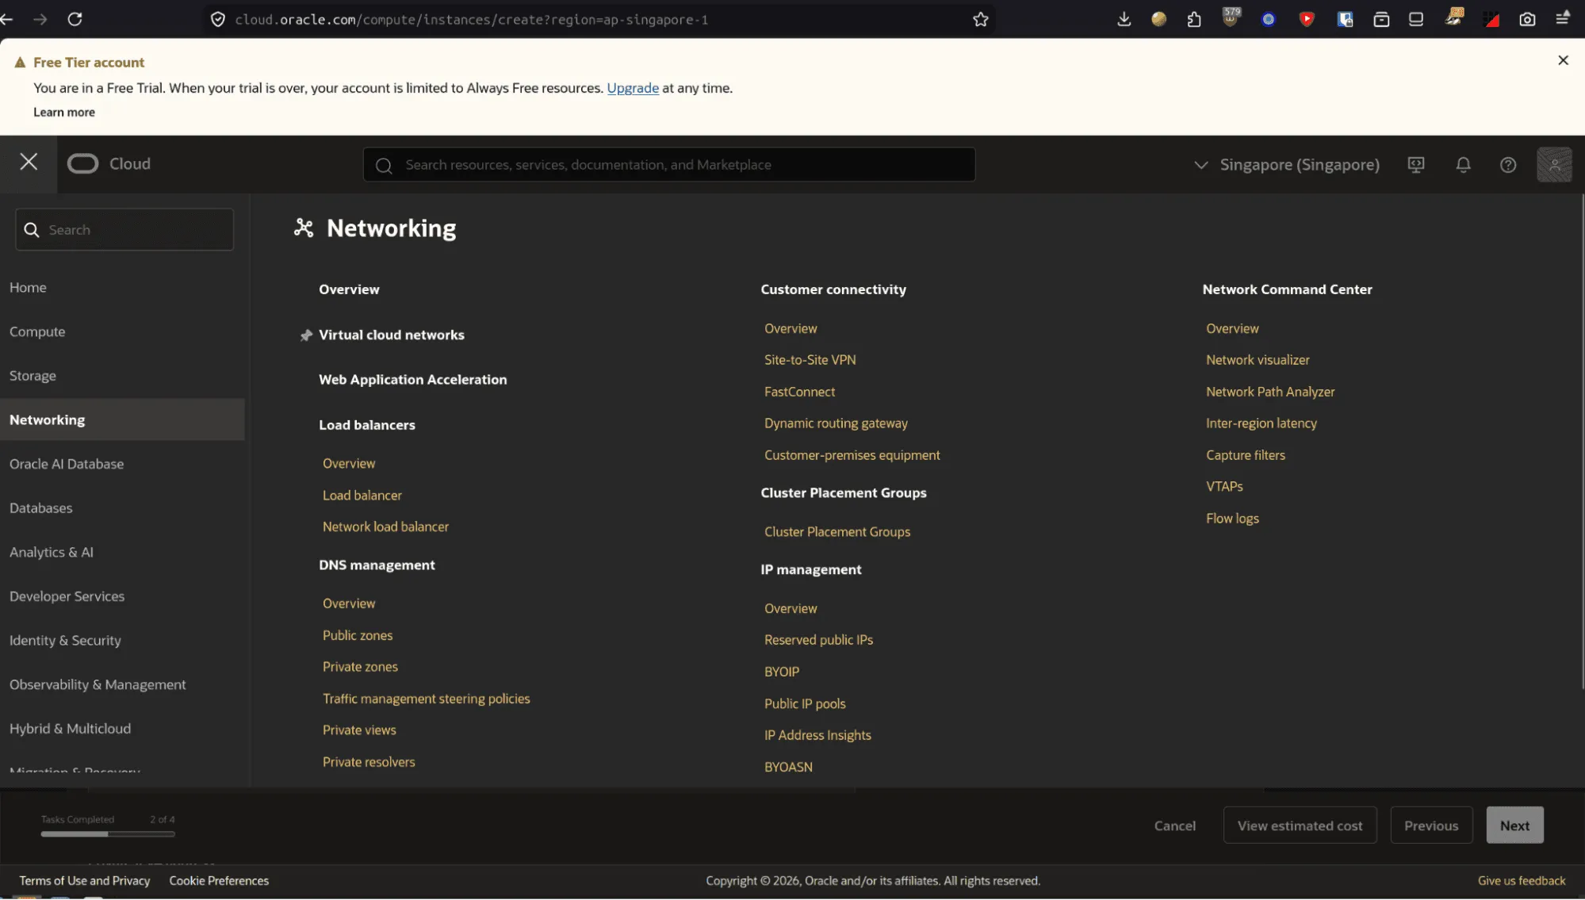
Task: Click the red shield extension icon
Action: [x=1307, y=19]
